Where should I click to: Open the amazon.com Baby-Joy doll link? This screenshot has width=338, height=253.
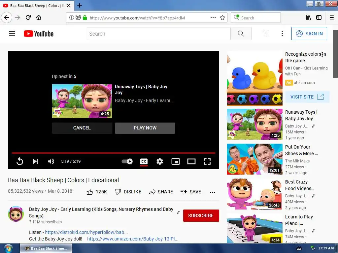(x=133, y=239)
